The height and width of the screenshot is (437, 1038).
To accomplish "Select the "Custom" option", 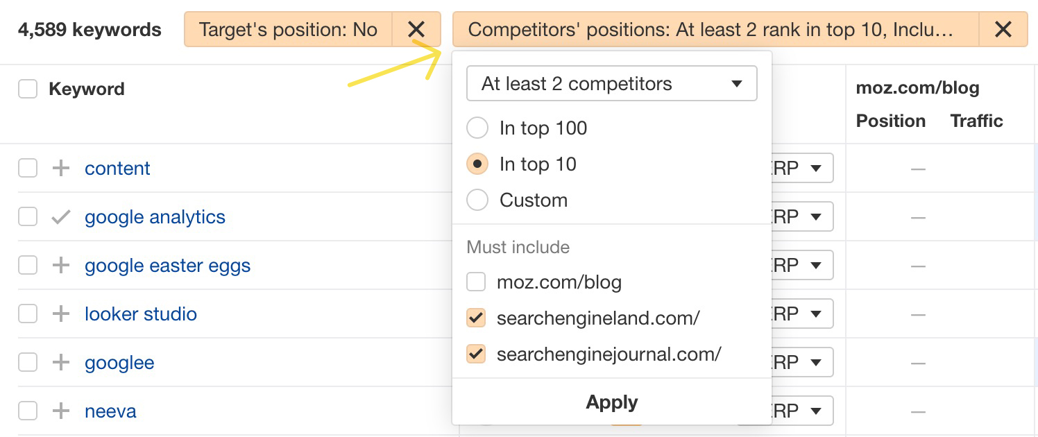I will click(477, 200).
